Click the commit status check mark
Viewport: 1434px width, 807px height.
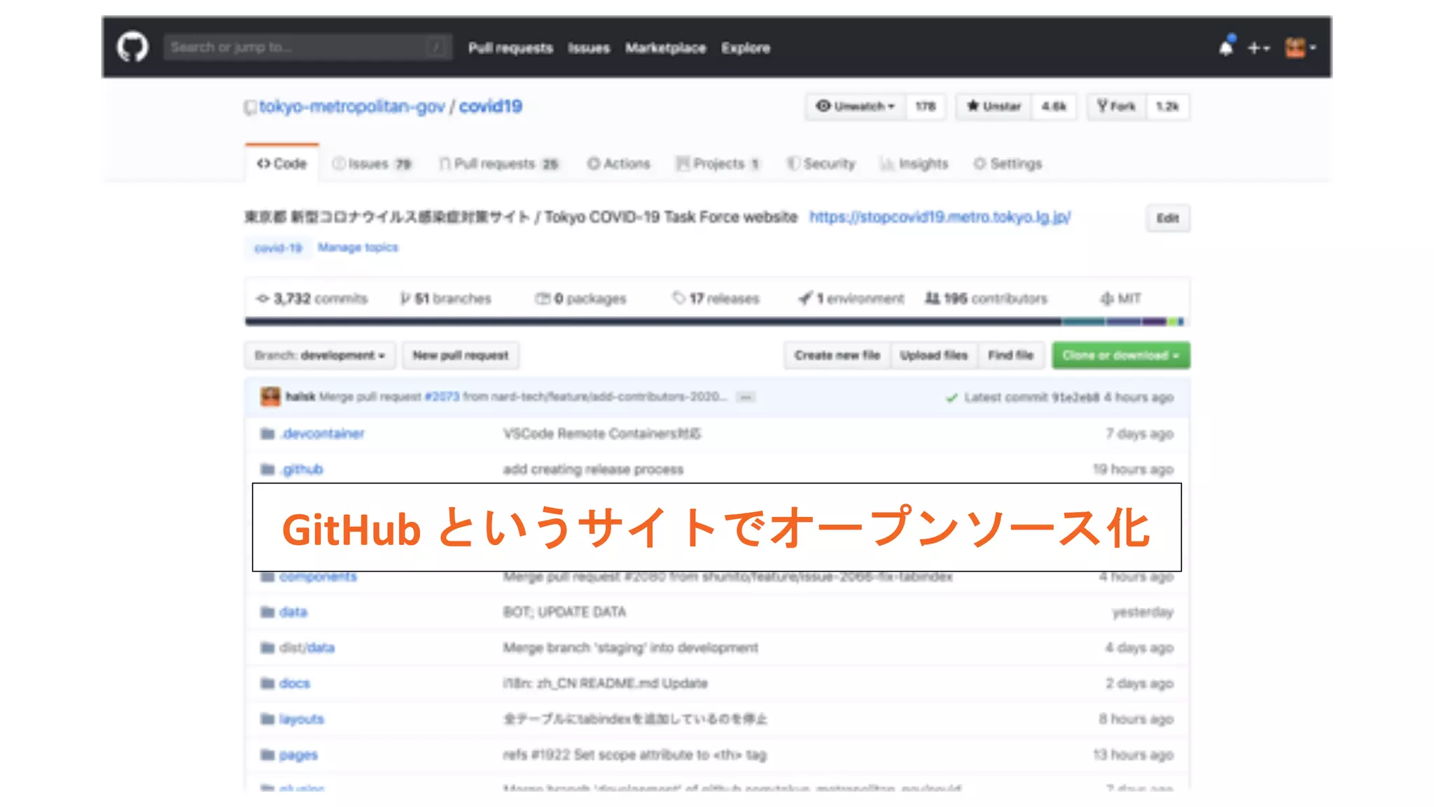[952, 398]
